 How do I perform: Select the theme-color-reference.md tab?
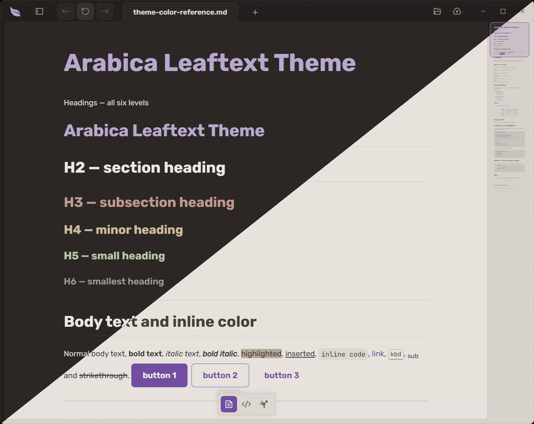coord(180,12)
